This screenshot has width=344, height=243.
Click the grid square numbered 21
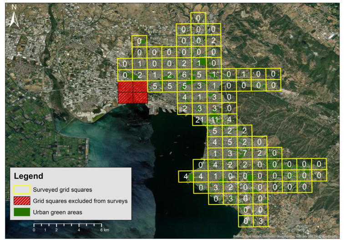pos(200,120)
